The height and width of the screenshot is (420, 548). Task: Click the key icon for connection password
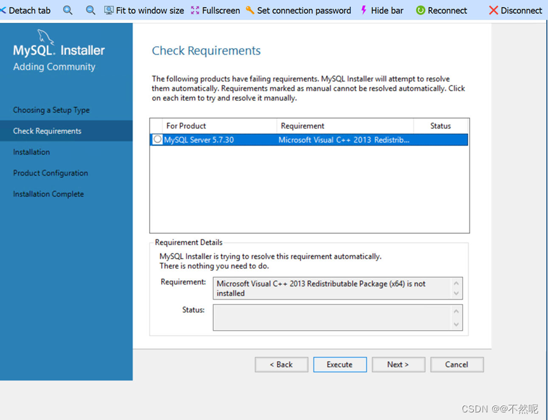(x=250, y=10)
